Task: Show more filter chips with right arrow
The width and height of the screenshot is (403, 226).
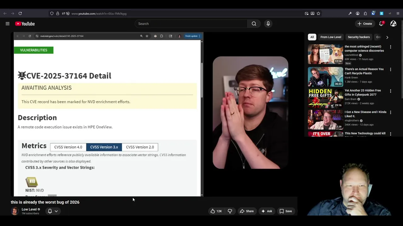Action: tap(387, 37)
